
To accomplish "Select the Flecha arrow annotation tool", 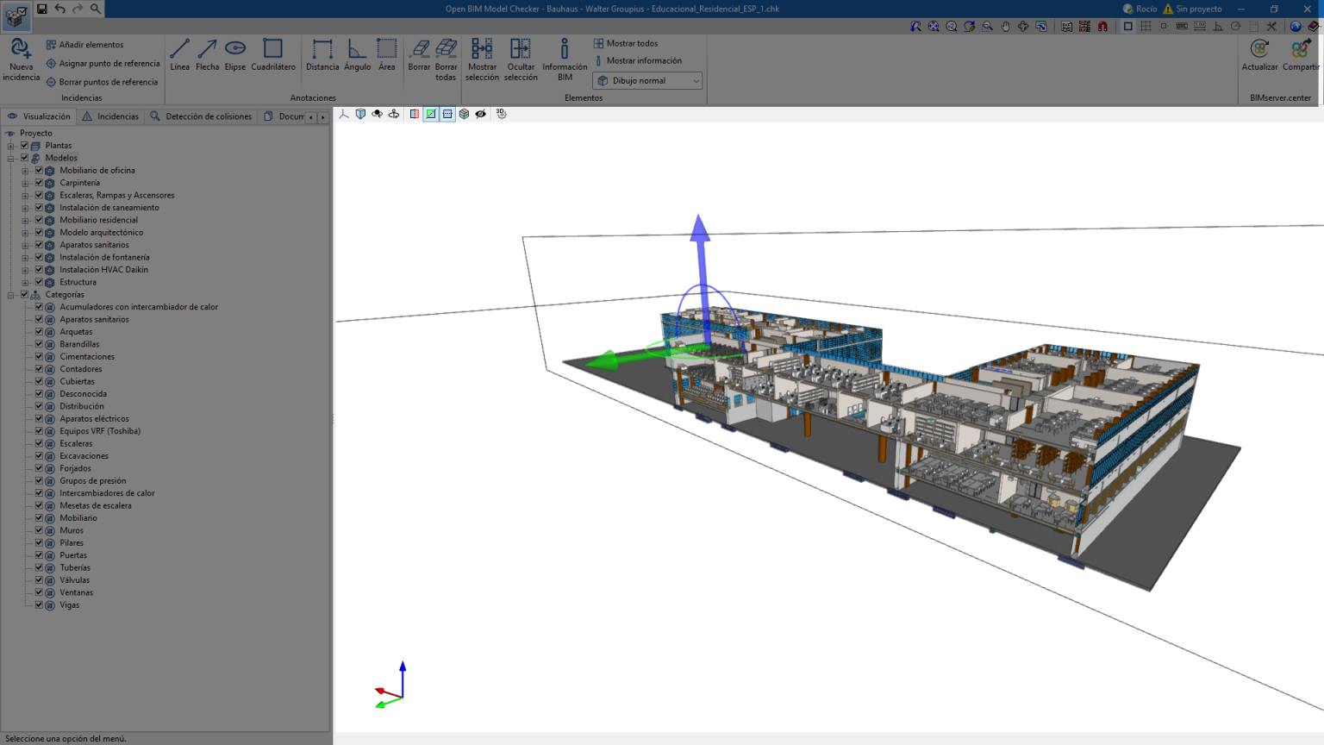I will pos(207,55).
